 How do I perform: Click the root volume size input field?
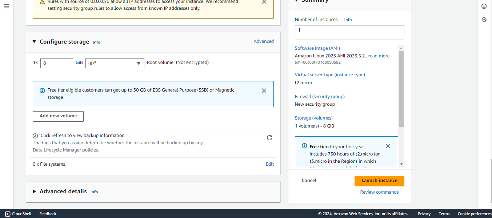click(x=56, y=63)
